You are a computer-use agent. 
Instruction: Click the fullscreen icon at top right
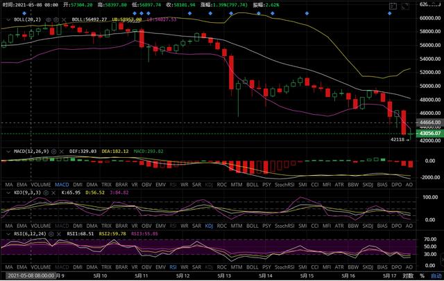pos(405,6)
